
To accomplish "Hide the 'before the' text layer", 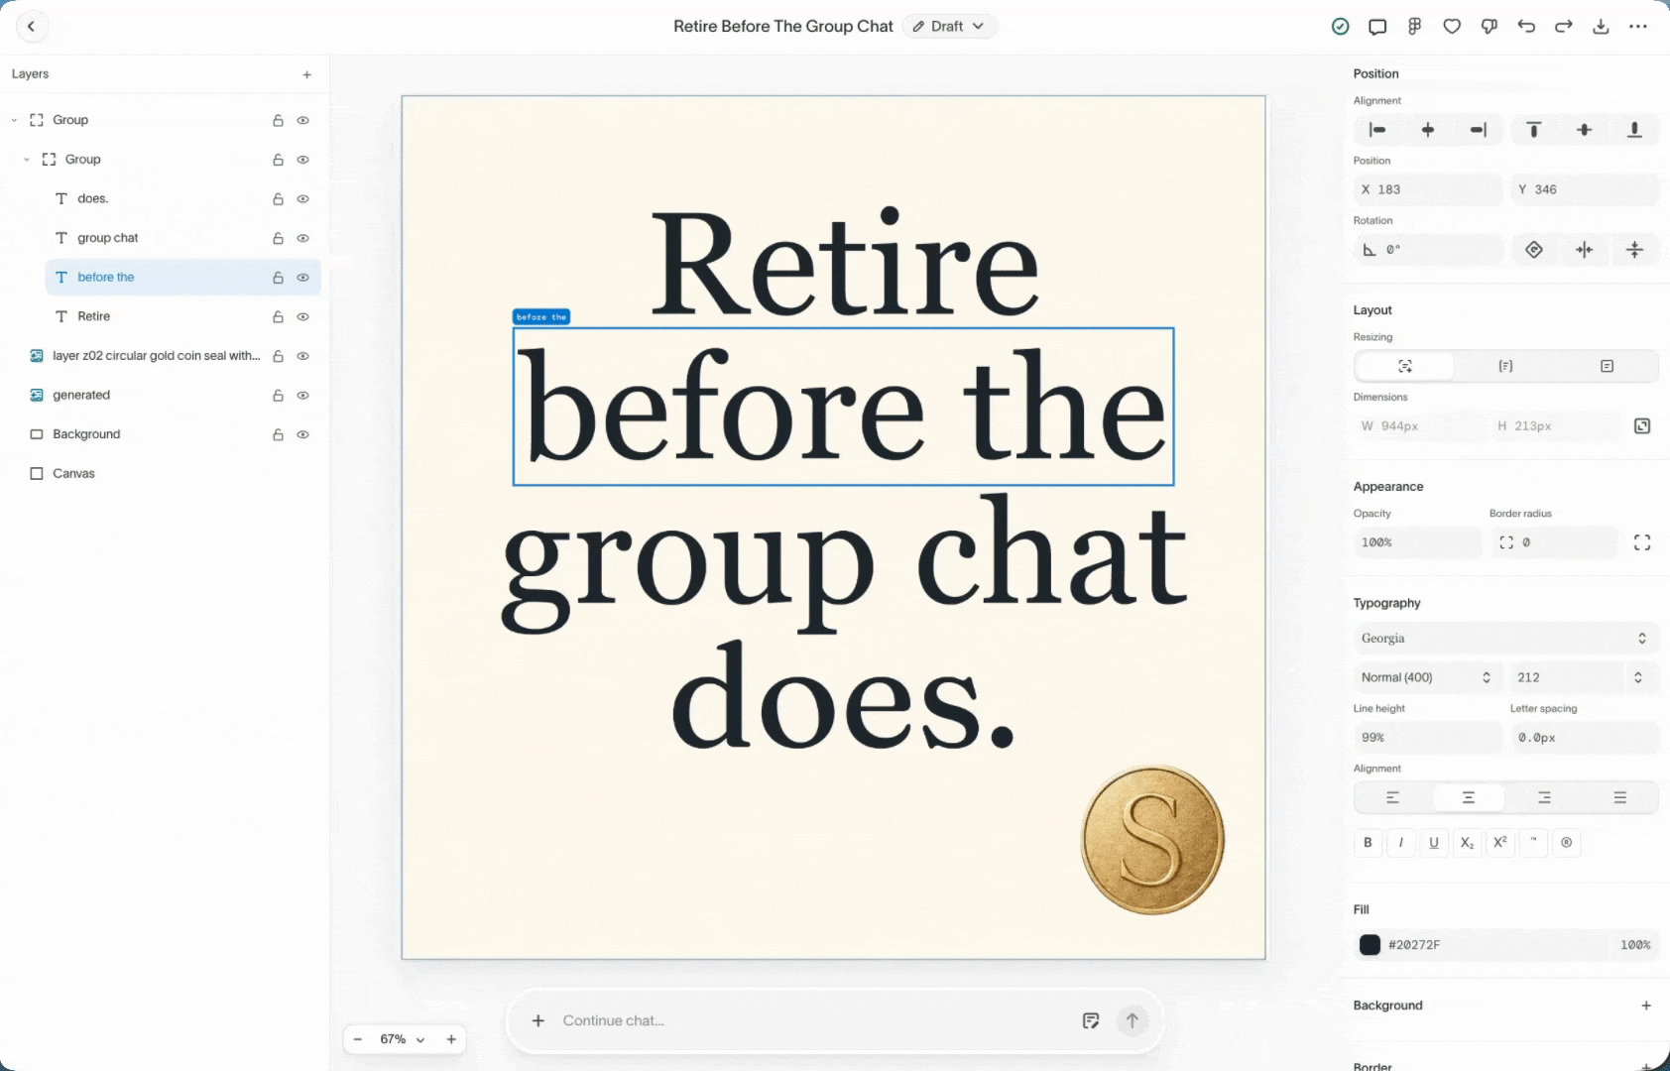I will point(303,278).
